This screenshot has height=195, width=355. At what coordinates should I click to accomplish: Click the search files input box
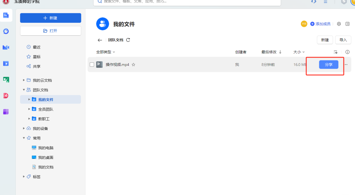[x=187, y=1]
